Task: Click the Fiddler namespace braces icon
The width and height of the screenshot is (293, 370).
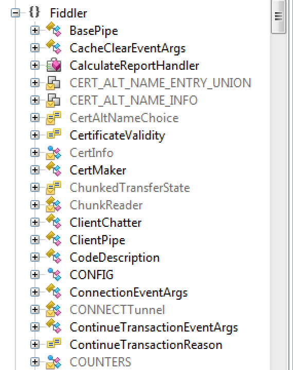Action: [34, 12]
